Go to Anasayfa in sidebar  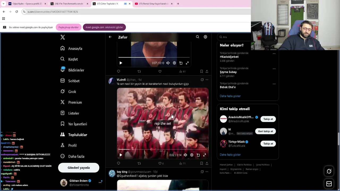71,49
